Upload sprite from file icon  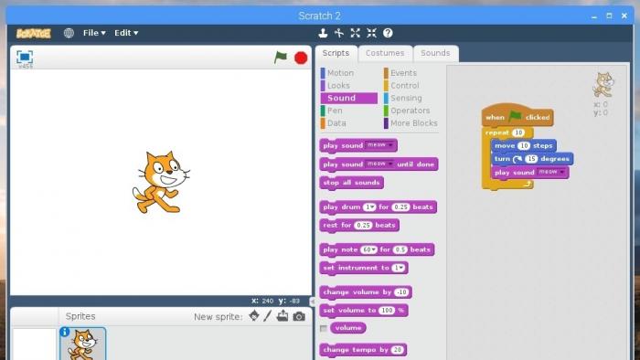point(283,316)
